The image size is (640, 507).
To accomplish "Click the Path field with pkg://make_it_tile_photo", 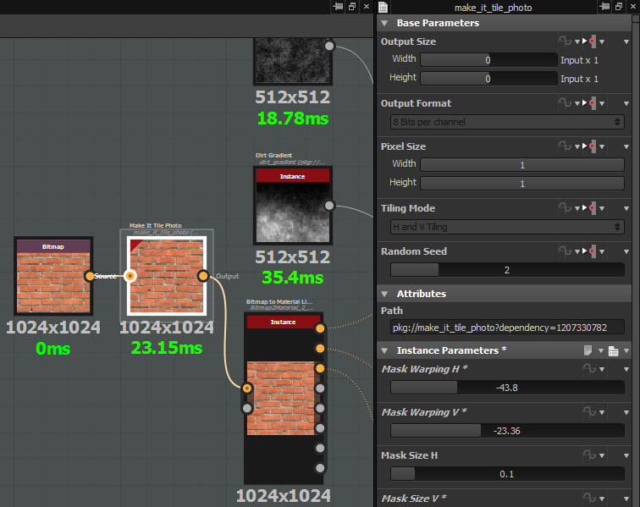I will coord(507,328).
